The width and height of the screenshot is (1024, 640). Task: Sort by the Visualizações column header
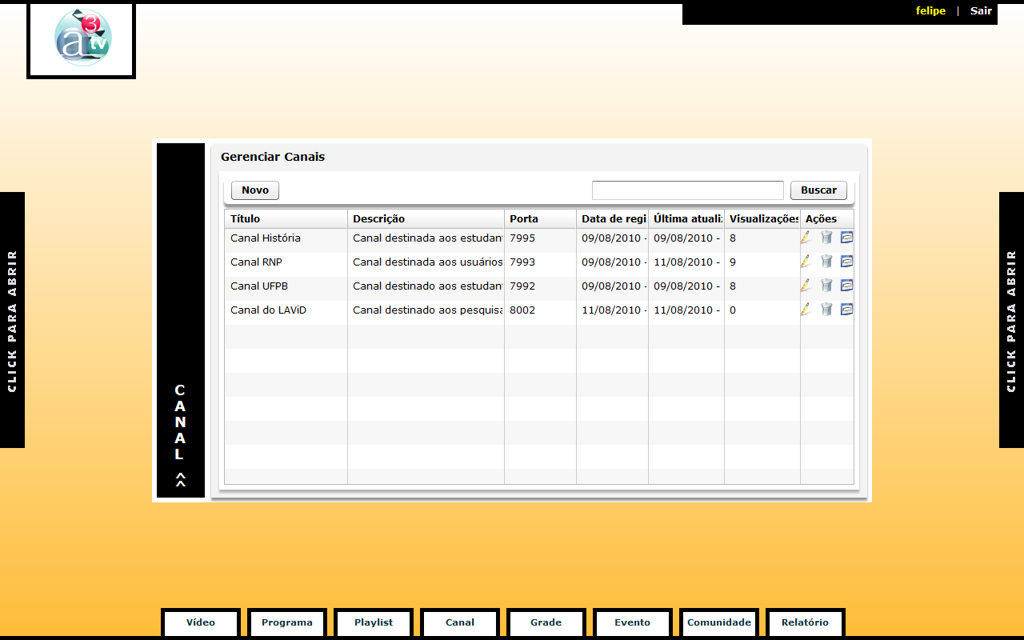pos(762,219)
